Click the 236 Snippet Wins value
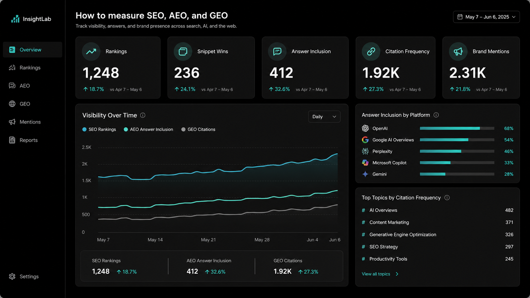The image size is (530, 298). tap(187, 73)
